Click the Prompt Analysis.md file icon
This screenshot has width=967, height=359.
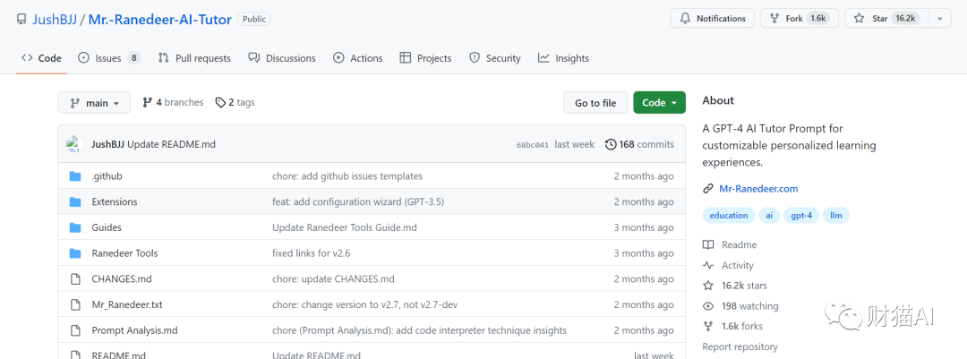pos(75,330)
